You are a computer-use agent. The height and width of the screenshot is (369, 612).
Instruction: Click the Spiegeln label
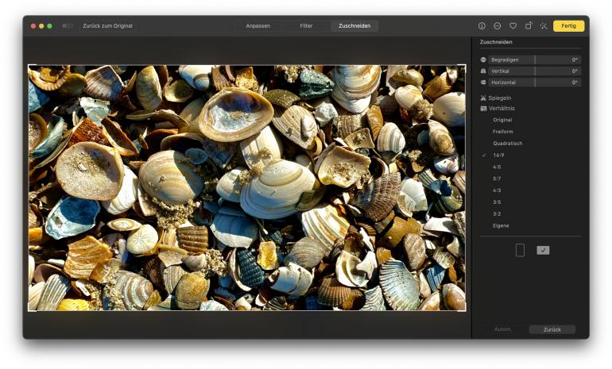tap(500, 98)
